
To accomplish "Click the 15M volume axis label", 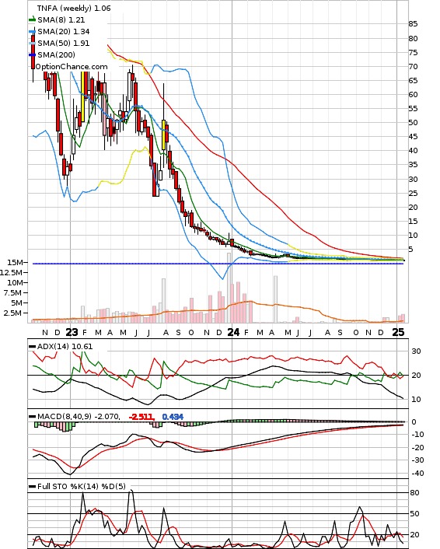I will [x=15, y=262].
